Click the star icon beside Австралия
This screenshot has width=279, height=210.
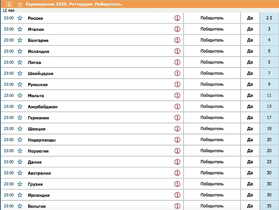[20, 173]
